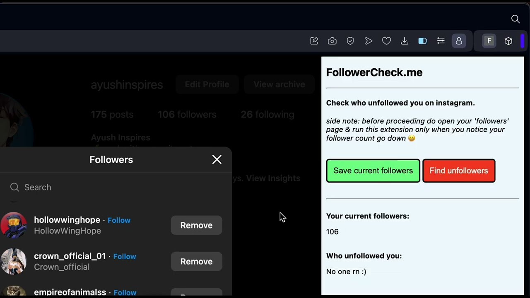Click the dimmed View archive button

point(279,84)
